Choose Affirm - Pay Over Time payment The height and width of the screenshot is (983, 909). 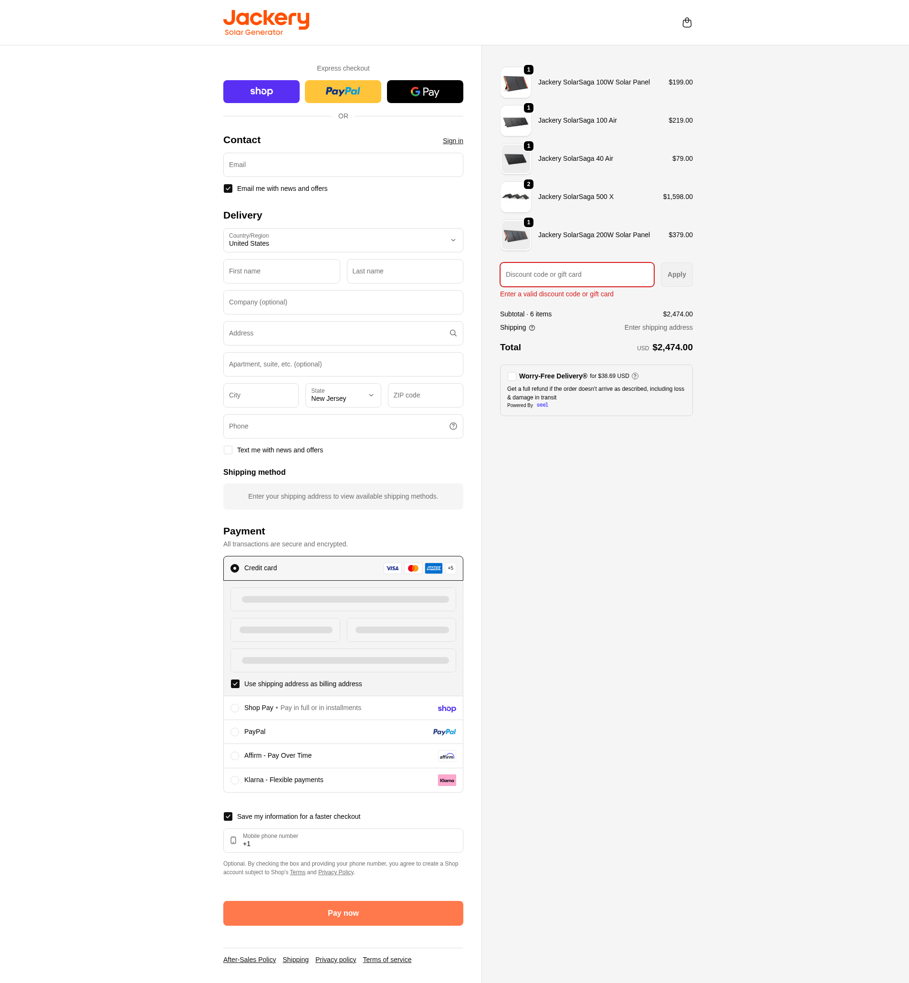point(235,756)
